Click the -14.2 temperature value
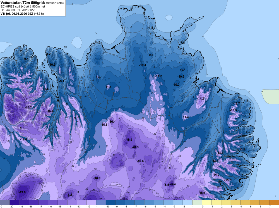Viewport: 279px width, 208px height. pyautogui.click(x=201, y=98)
